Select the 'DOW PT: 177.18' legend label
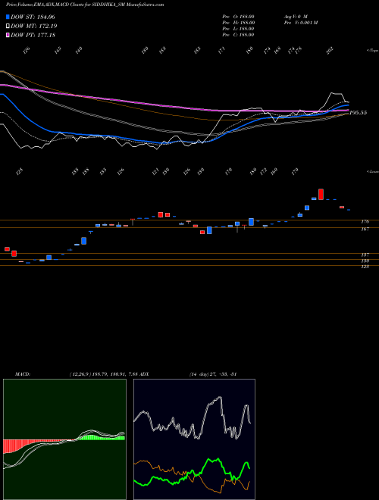The height and width of the screenshot is (500, 379). click(33, 35)
